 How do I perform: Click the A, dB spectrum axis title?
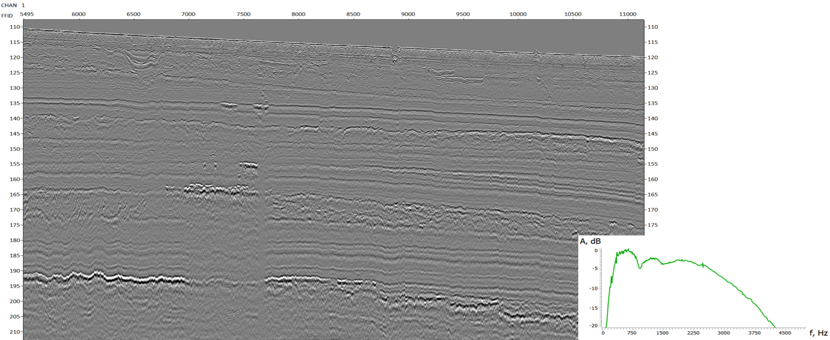pos(590,241)
